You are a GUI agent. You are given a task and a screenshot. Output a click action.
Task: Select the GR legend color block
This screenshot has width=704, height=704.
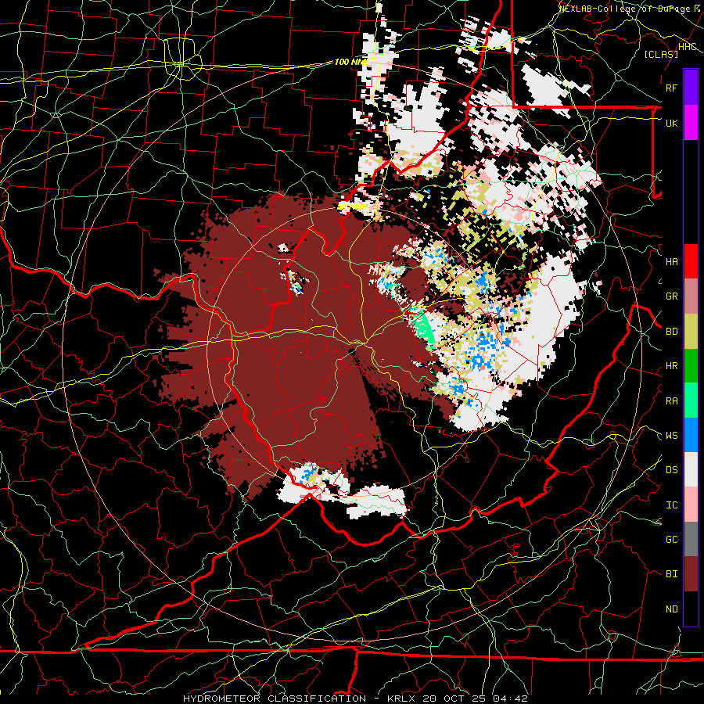(x=691, y=296)
